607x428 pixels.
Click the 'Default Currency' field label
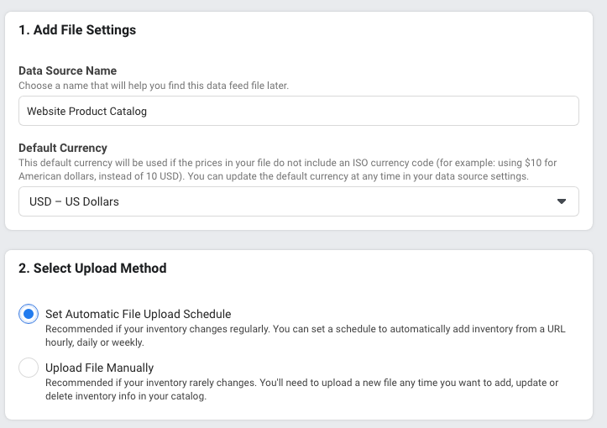click(x=63, y=148)
